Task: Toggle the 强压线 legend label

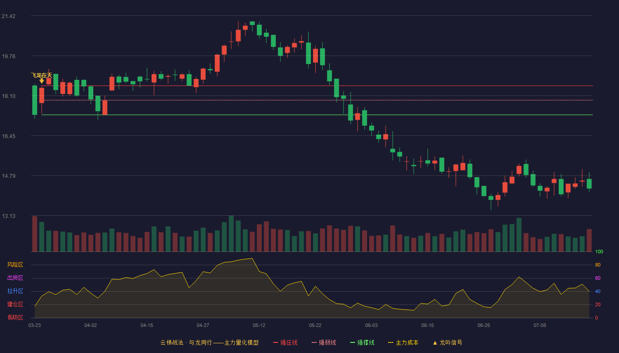Action: [x=289, y=342]
